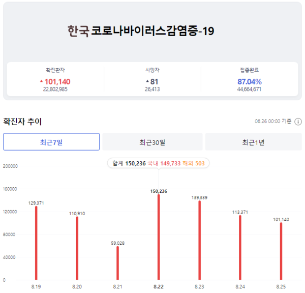The image size is (305, 293).
Task: Click the tooltip total 합계 150,236
Action: (129, 163)
